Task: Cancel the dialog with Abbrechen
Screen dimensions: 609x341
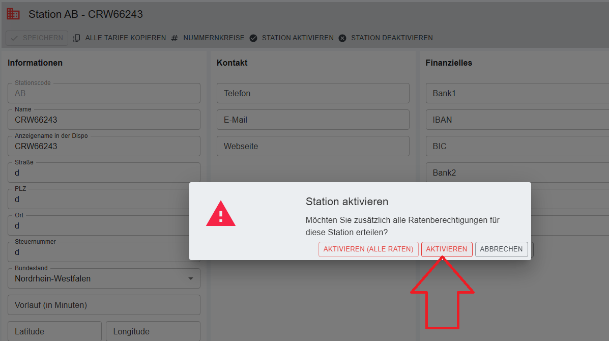Action: point(501,249)
